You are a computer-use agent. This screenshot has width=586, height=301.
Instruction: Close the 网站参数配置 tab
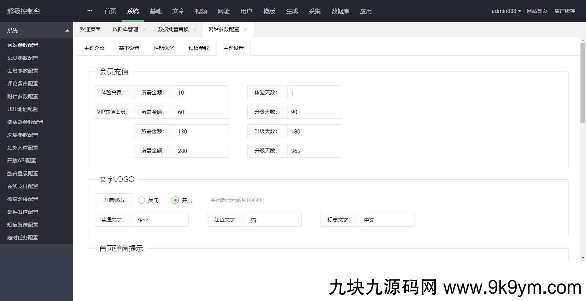click(245, 30)
